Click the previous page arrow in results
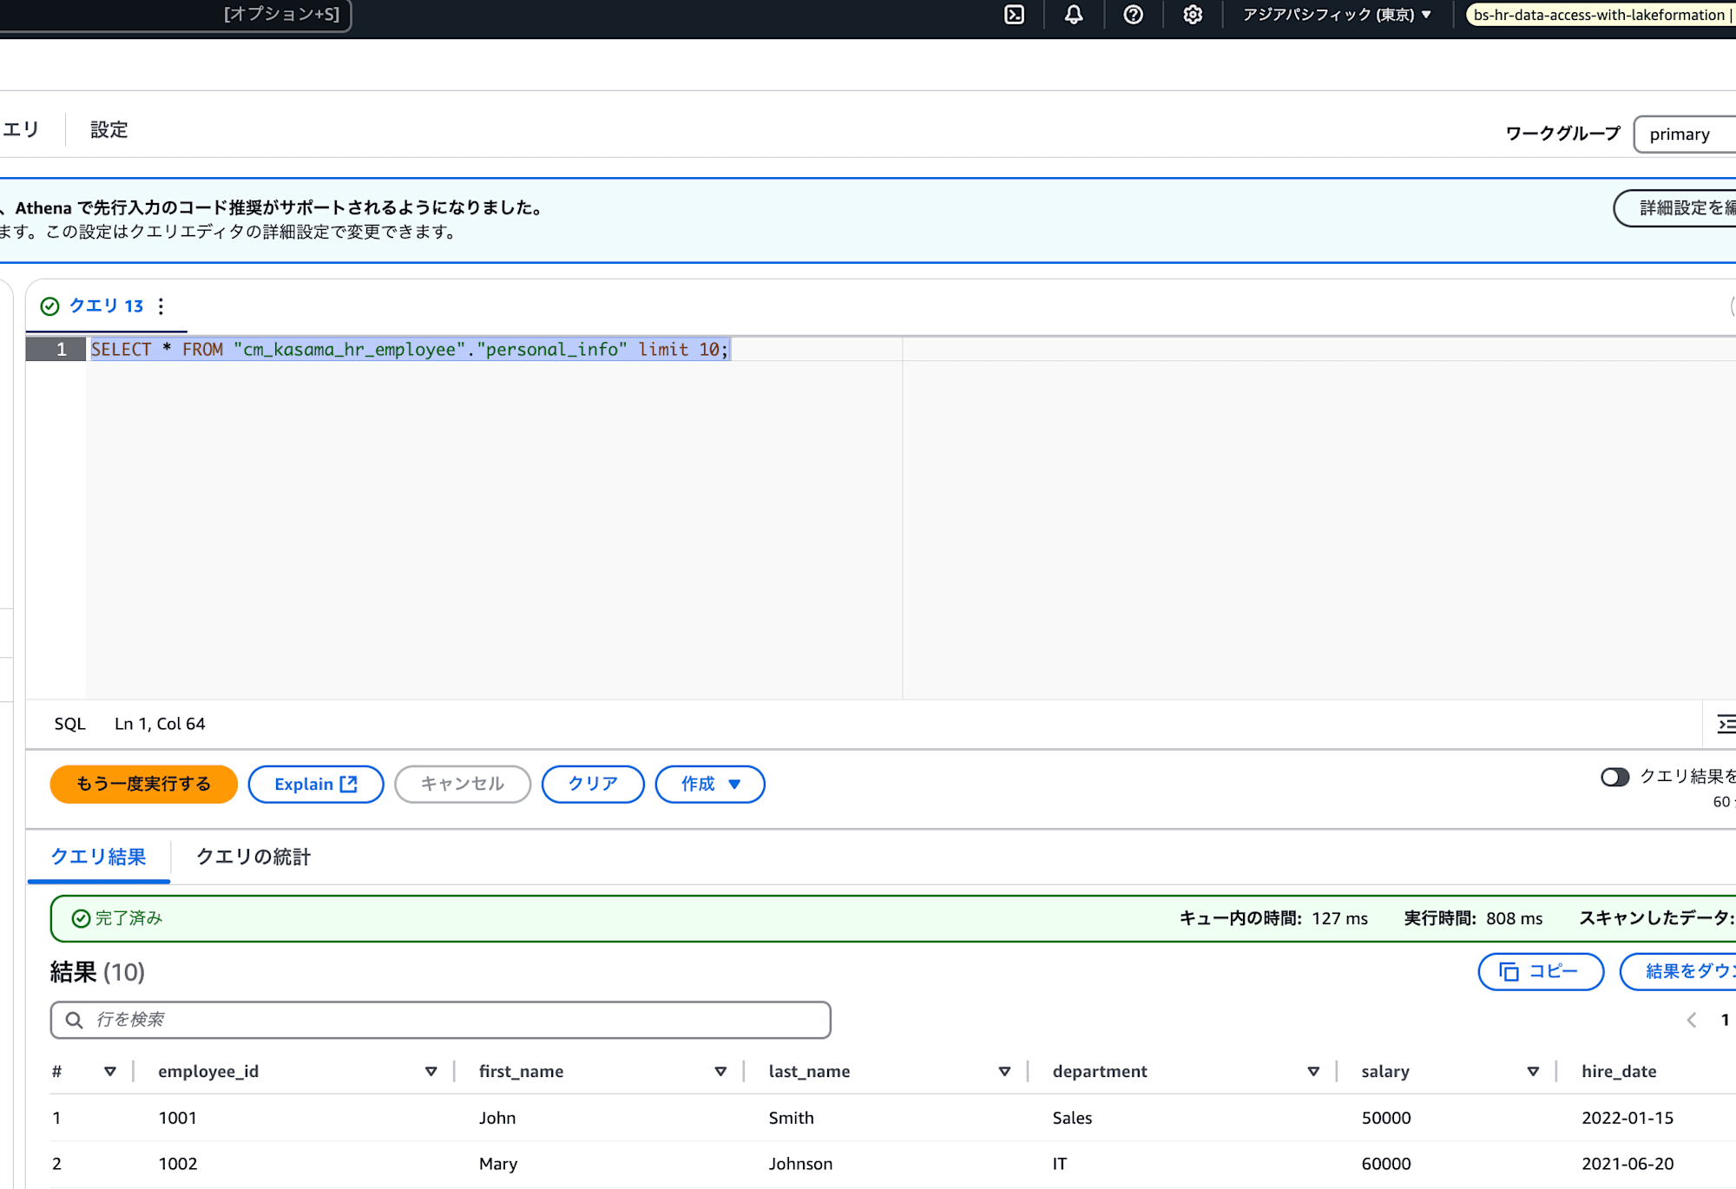This screenshot has width=1736, height=1189. click(1691, 1021)
